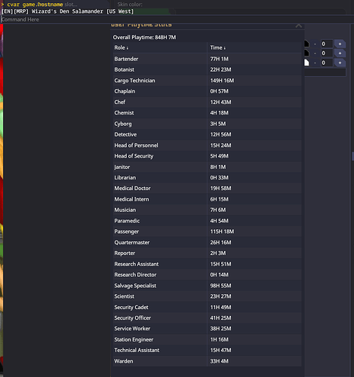Click the first stepper's value field

(327, 44)
